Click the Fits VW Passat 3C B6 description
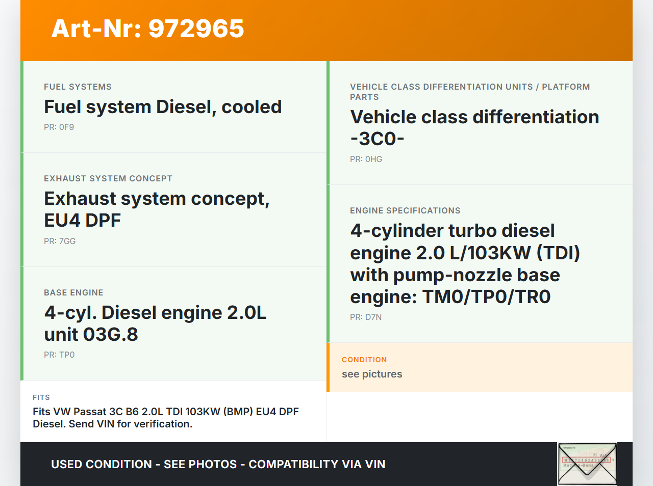This screenshot has width=653, height=486. pyautogui.click(x=165, y=418)
